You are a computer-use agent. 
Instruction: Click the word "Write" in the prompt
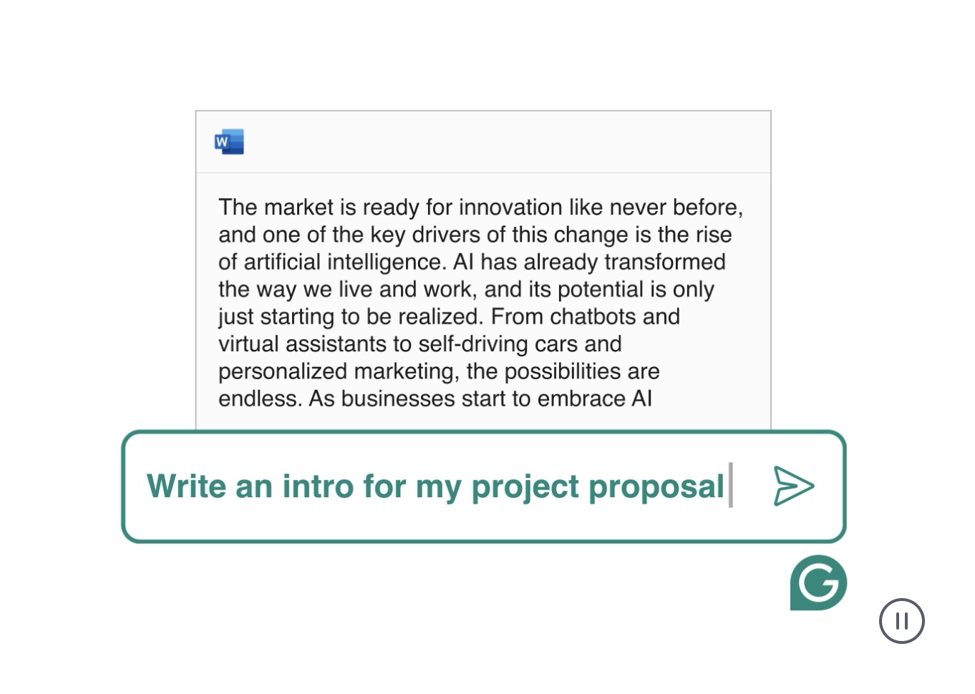(x=187, y=486)
